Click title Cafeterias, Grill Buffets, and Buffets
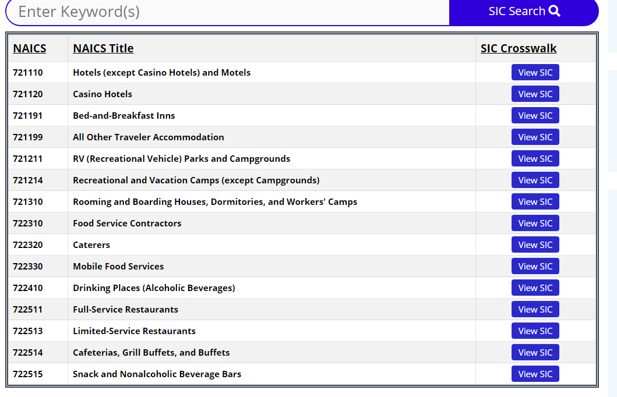617x397 pixels. click(151, 353)
